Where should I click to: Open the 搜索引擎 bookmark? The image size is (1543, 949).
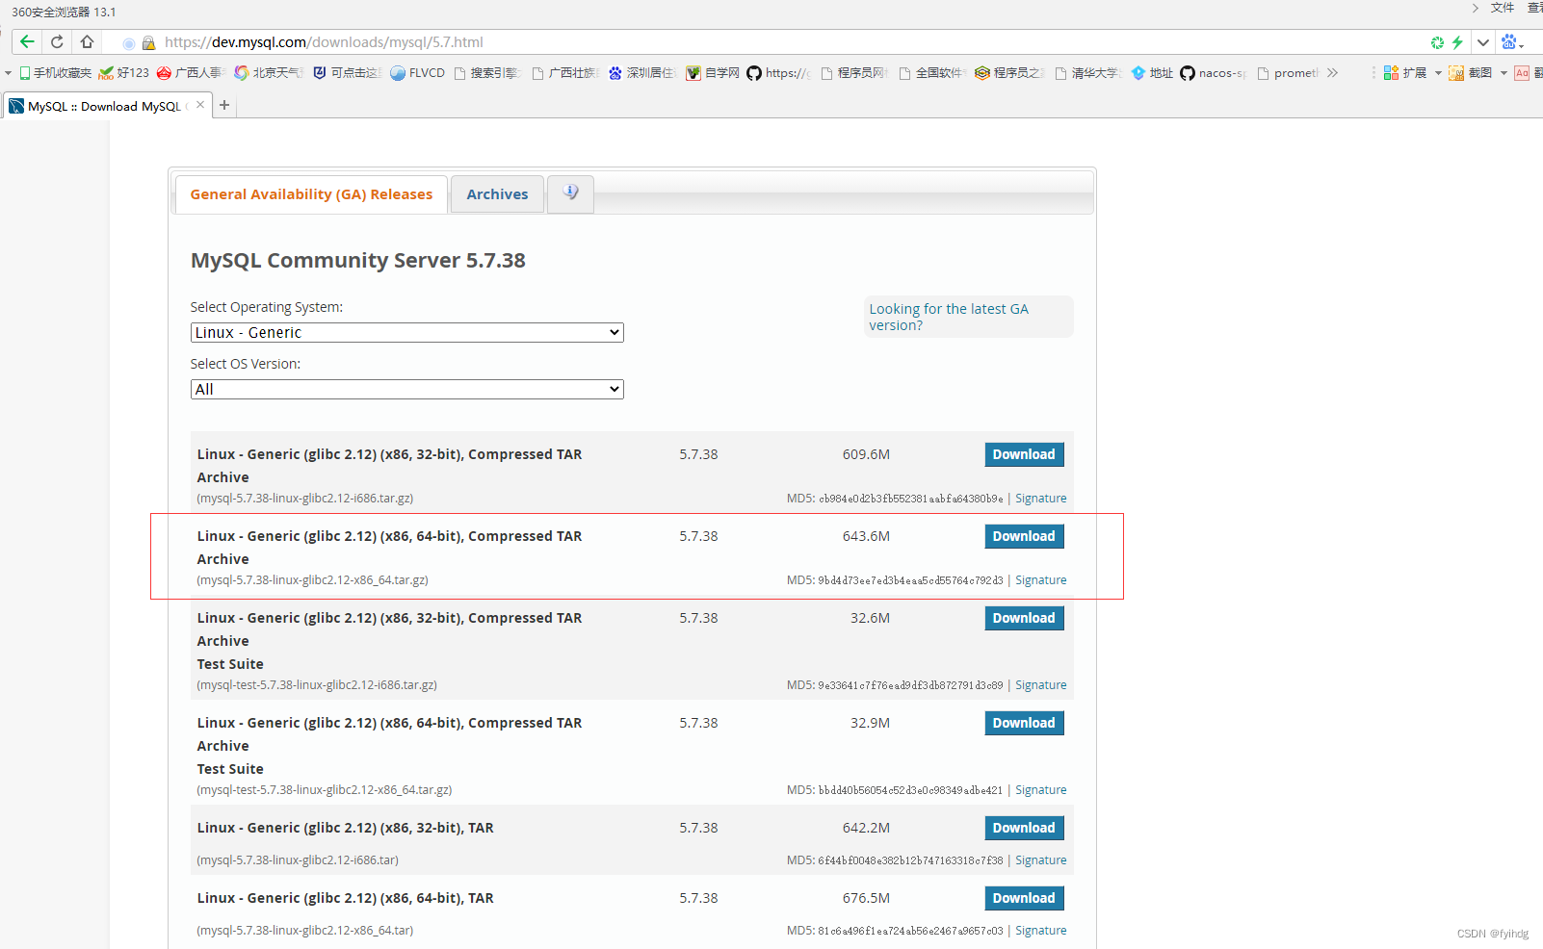pyautogui.click(x=486, y=73)
